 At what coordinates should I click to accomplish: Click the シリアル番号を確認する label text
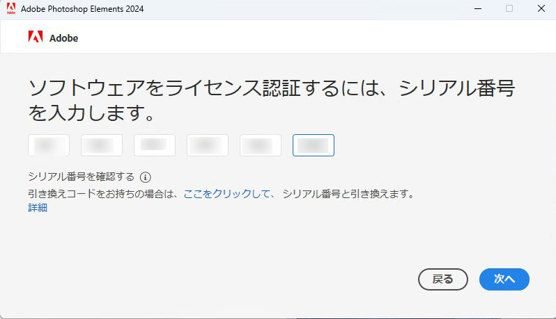pos(82,177)
